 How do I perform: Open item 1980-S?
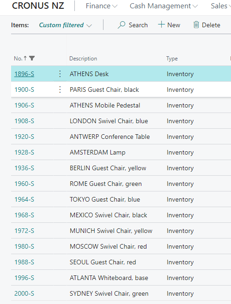[x=24, y=247]
